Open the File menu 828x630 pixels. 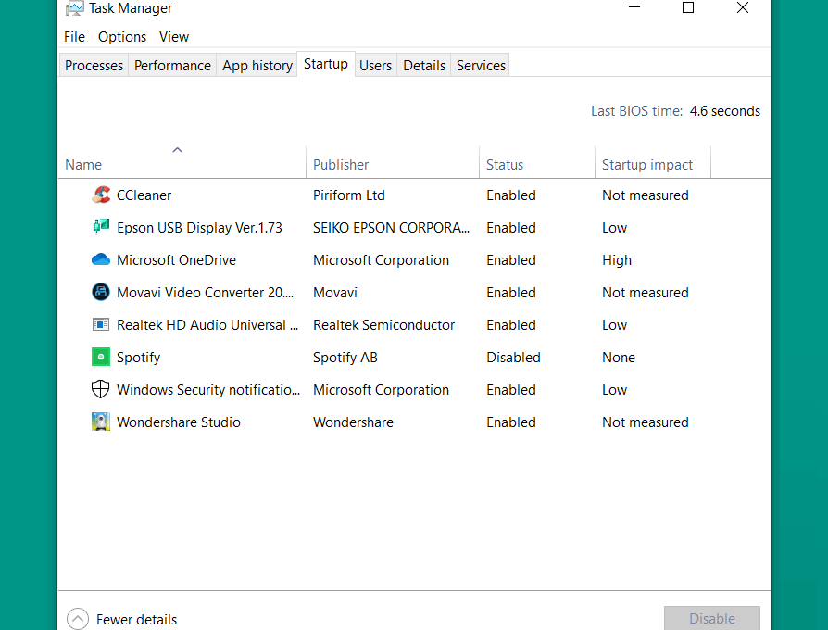tap(74, 37)
